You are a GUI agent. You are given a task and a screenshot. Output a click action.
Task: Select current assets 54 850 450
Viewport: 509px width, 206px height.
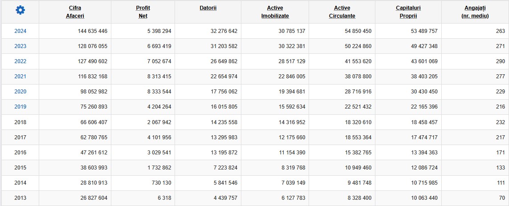(358, 31)
